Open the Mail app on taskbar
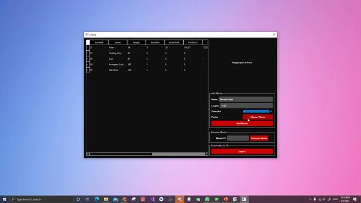This screenshot has height=203, width=361. click(x=115, y=199)
